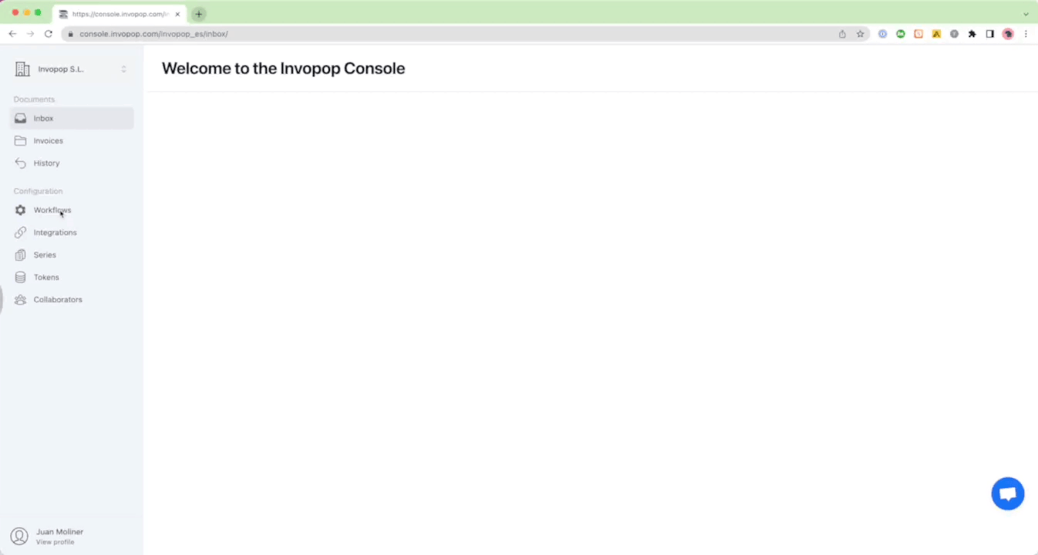Viewport: 1038px width, 555px height.
Task: Click the Invopop S.L. building icon
Action: (22, 69)
